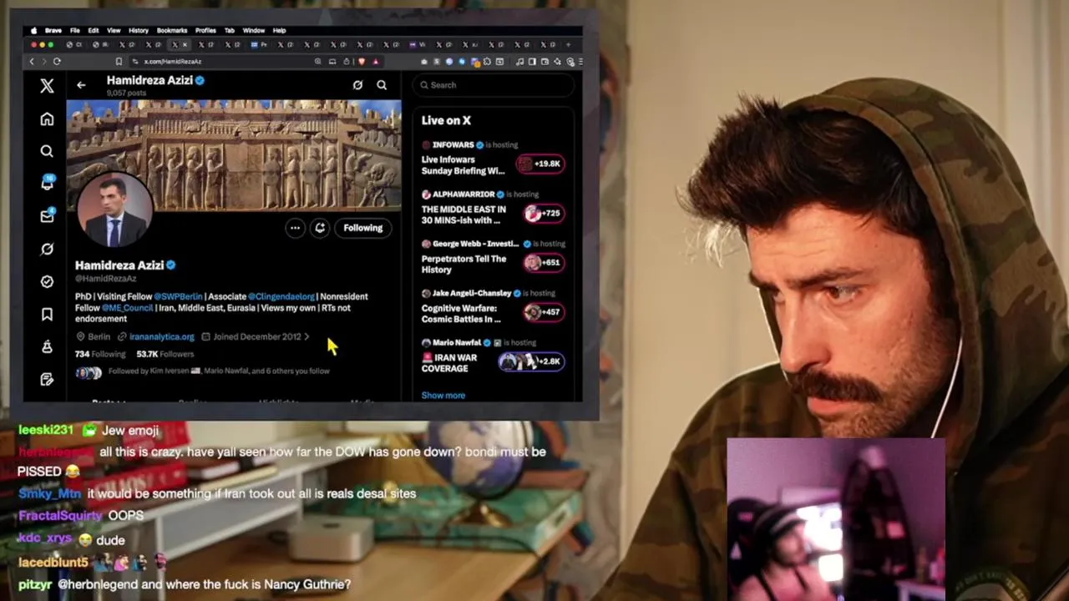This screenshot has height=601, width=1069.
Task: Open the profile's more options (three dots)
Action: pos(295,228)
